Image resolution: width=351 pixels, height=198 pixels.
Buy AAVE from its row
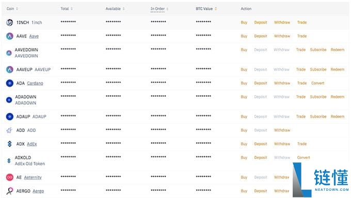[244, 36]
